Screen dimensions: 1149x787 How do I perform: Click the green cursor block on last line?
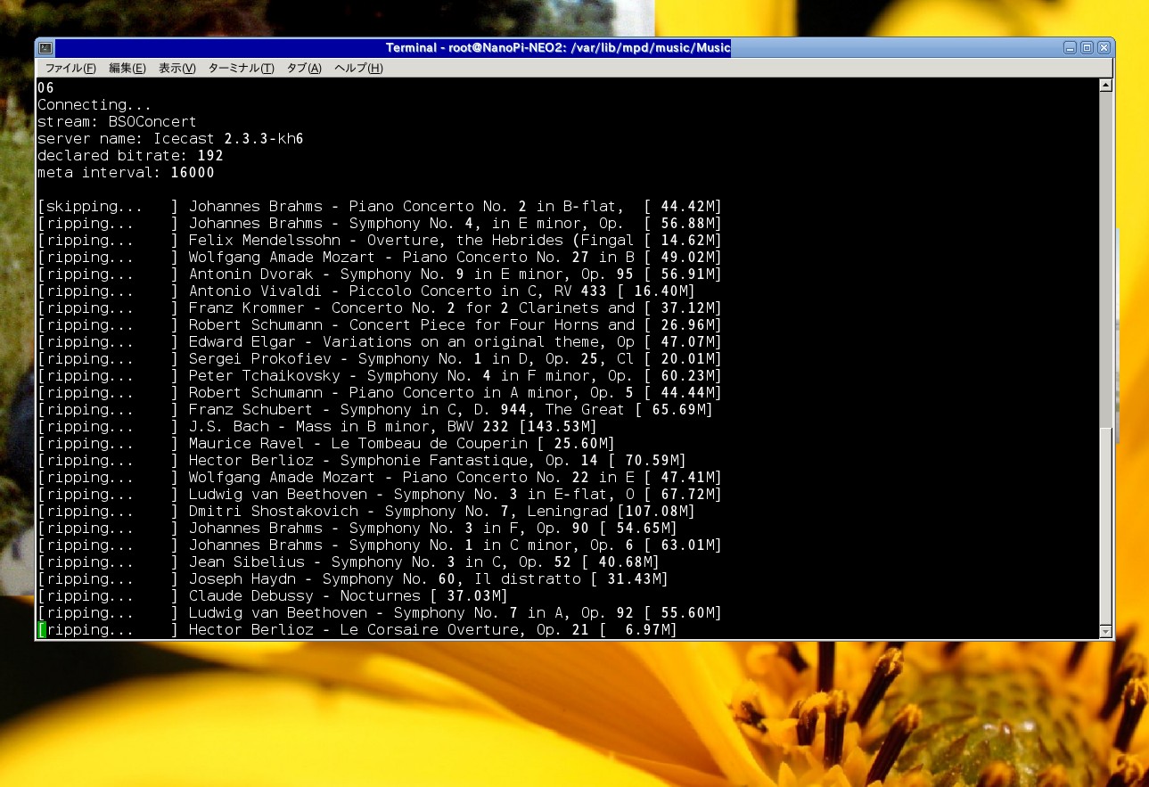[x=41, y=630]
